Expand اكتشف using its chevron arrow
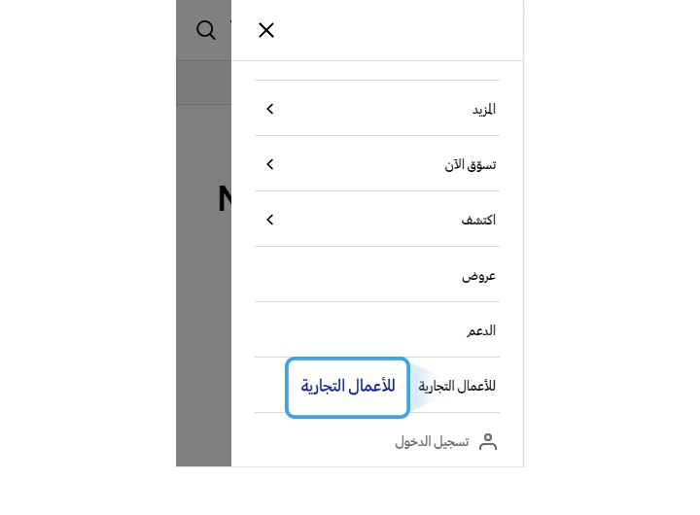 click(x=269, y=220)
